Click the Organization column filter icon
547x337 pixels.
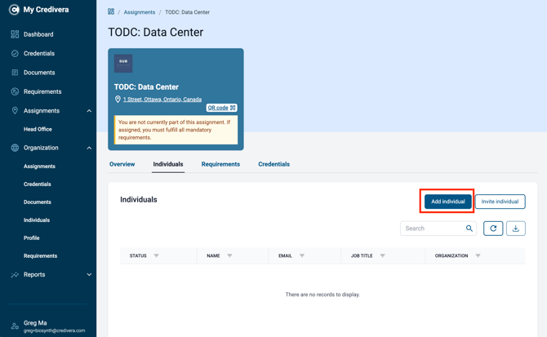click(478, 255)
